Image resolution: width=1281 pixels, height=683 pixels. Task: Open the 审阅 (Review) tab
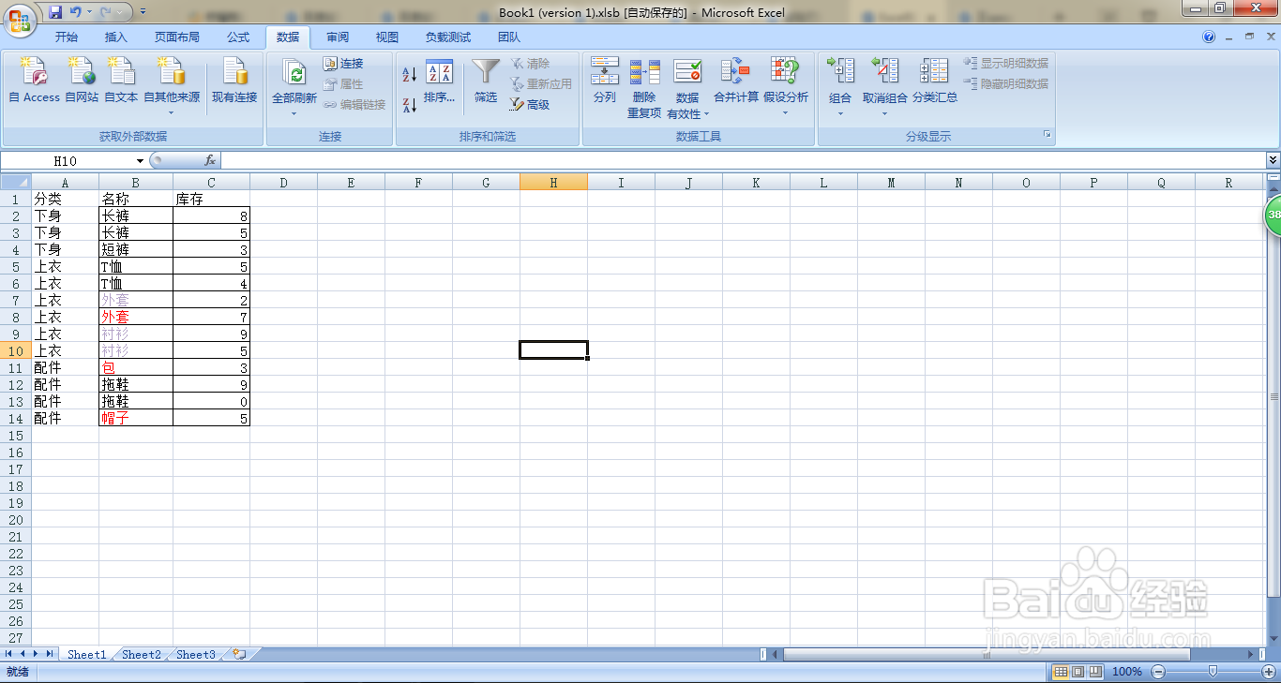338,37
